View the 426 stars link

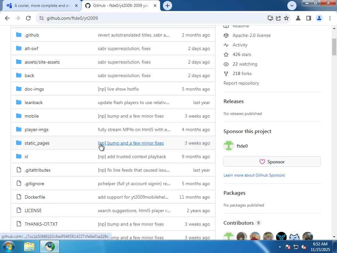[242, 54]
